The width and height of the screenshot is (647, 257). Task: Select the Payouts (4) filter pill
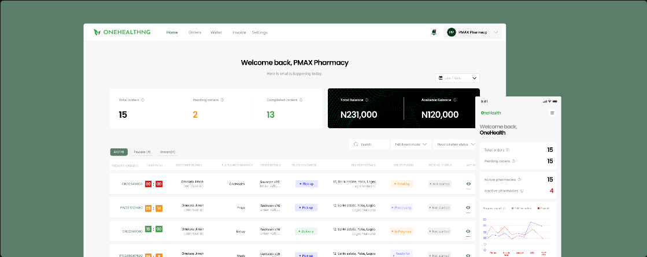[142, 152]
